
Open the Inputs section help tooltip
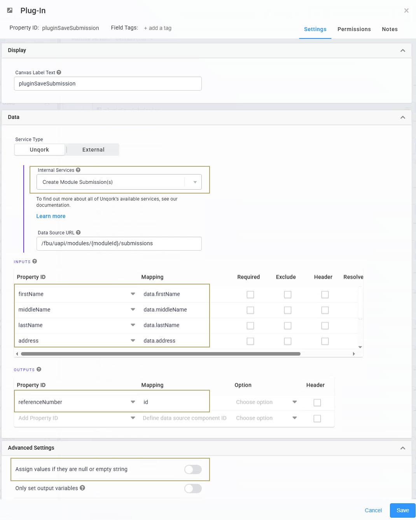(35, 261)
